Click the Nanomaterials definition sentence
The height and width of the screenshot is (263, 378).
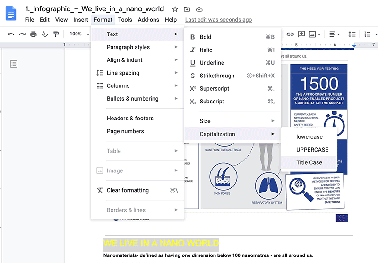[208, 255]
